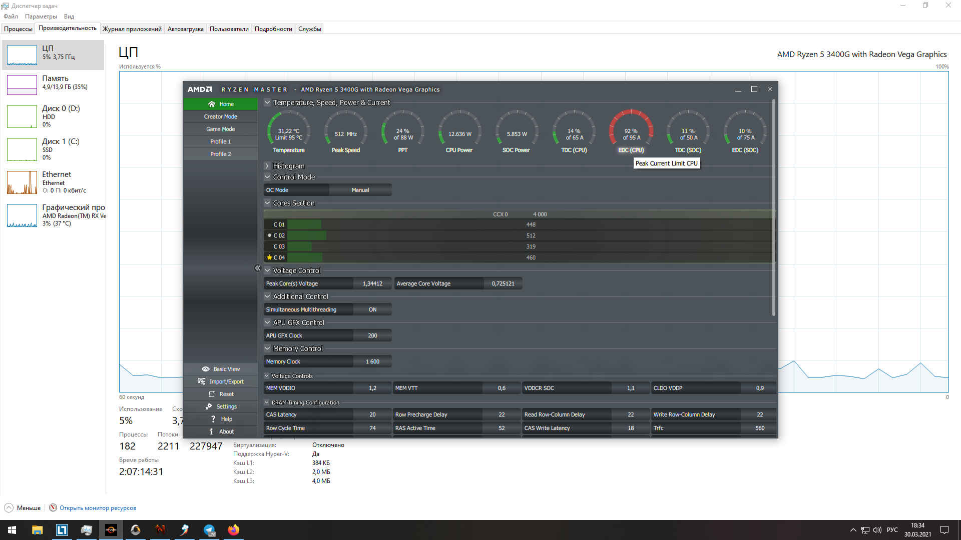961x540 pixels.
Task: Toggle Simultaneous Multithreading ON value
Action: (372, 309)
